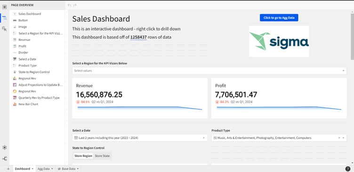Open the help question mark icon

(348, 169)
